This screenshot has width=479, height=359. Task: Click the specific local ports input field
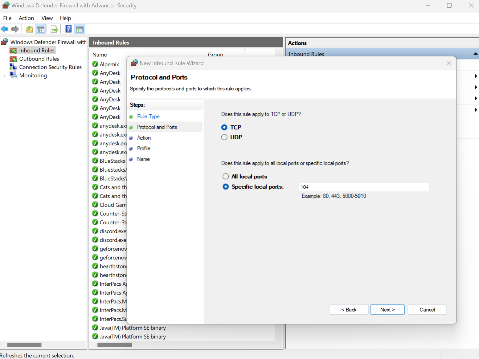(364, 187)
